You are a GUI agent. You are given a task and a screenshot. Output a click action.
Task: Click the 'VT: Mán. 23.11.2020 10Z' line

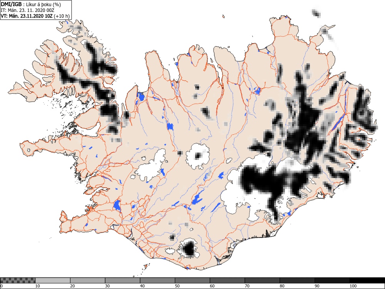(x=27, y=16)
